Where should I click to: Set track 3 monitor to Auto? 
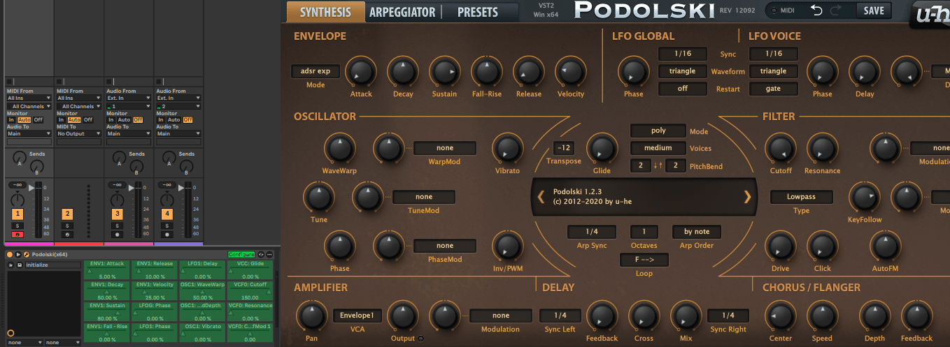[x=125, y=120]
